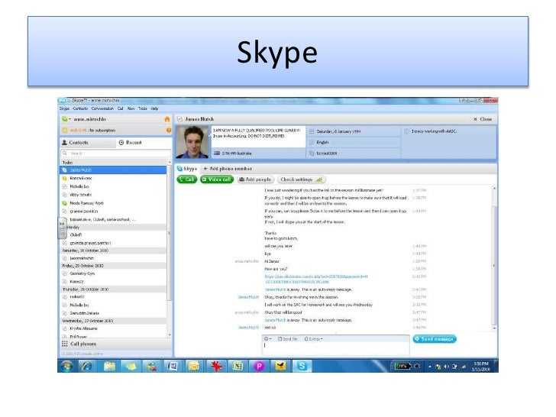Select the Geometry Gym conversation
The image size is (556, 417).
tap(113, 273)
